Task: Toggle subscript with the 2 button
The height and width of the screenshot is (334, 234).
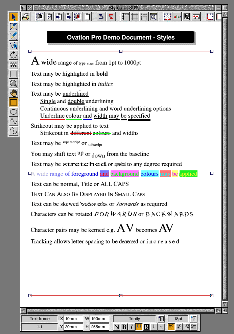Action: click(161, 327)
